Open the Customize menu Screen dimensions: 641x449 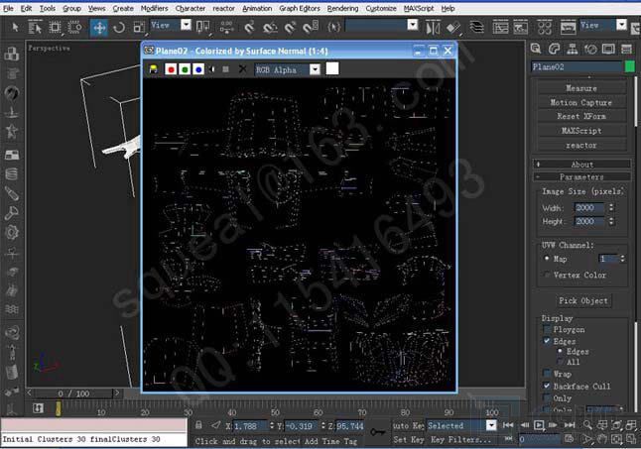point(381,8)
